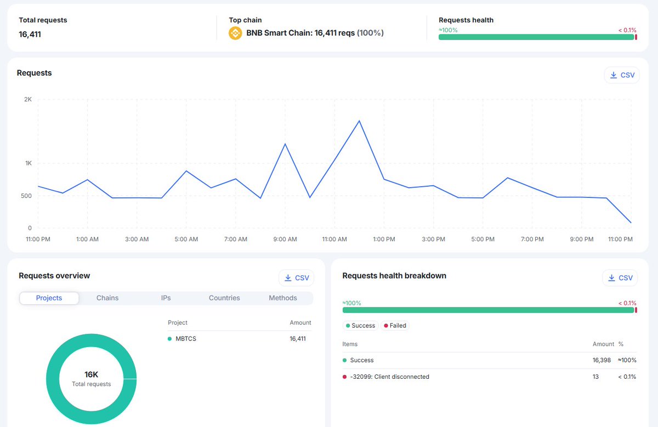This screenshot has width=658, height=427.
Task: Select the Success breakdown row
Action: coord(490,360)
